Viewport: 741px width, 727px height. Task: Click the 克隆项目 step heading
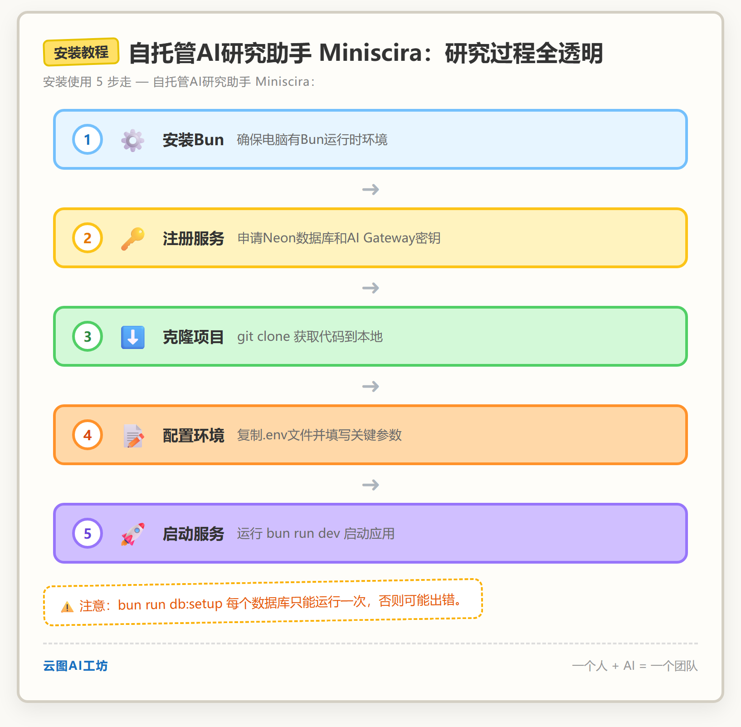click(193, 337)
